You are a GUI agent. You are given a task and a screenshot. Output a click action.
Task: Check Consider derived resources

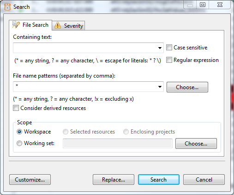point(16,108)
